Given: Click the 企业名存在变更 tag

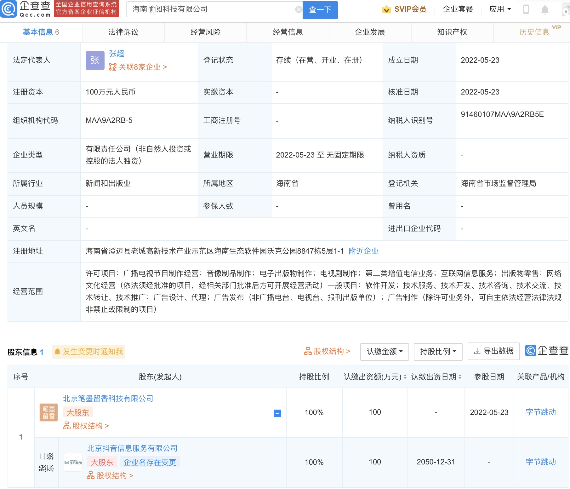Looking at the screenshot, I should [x=150, y=462].
